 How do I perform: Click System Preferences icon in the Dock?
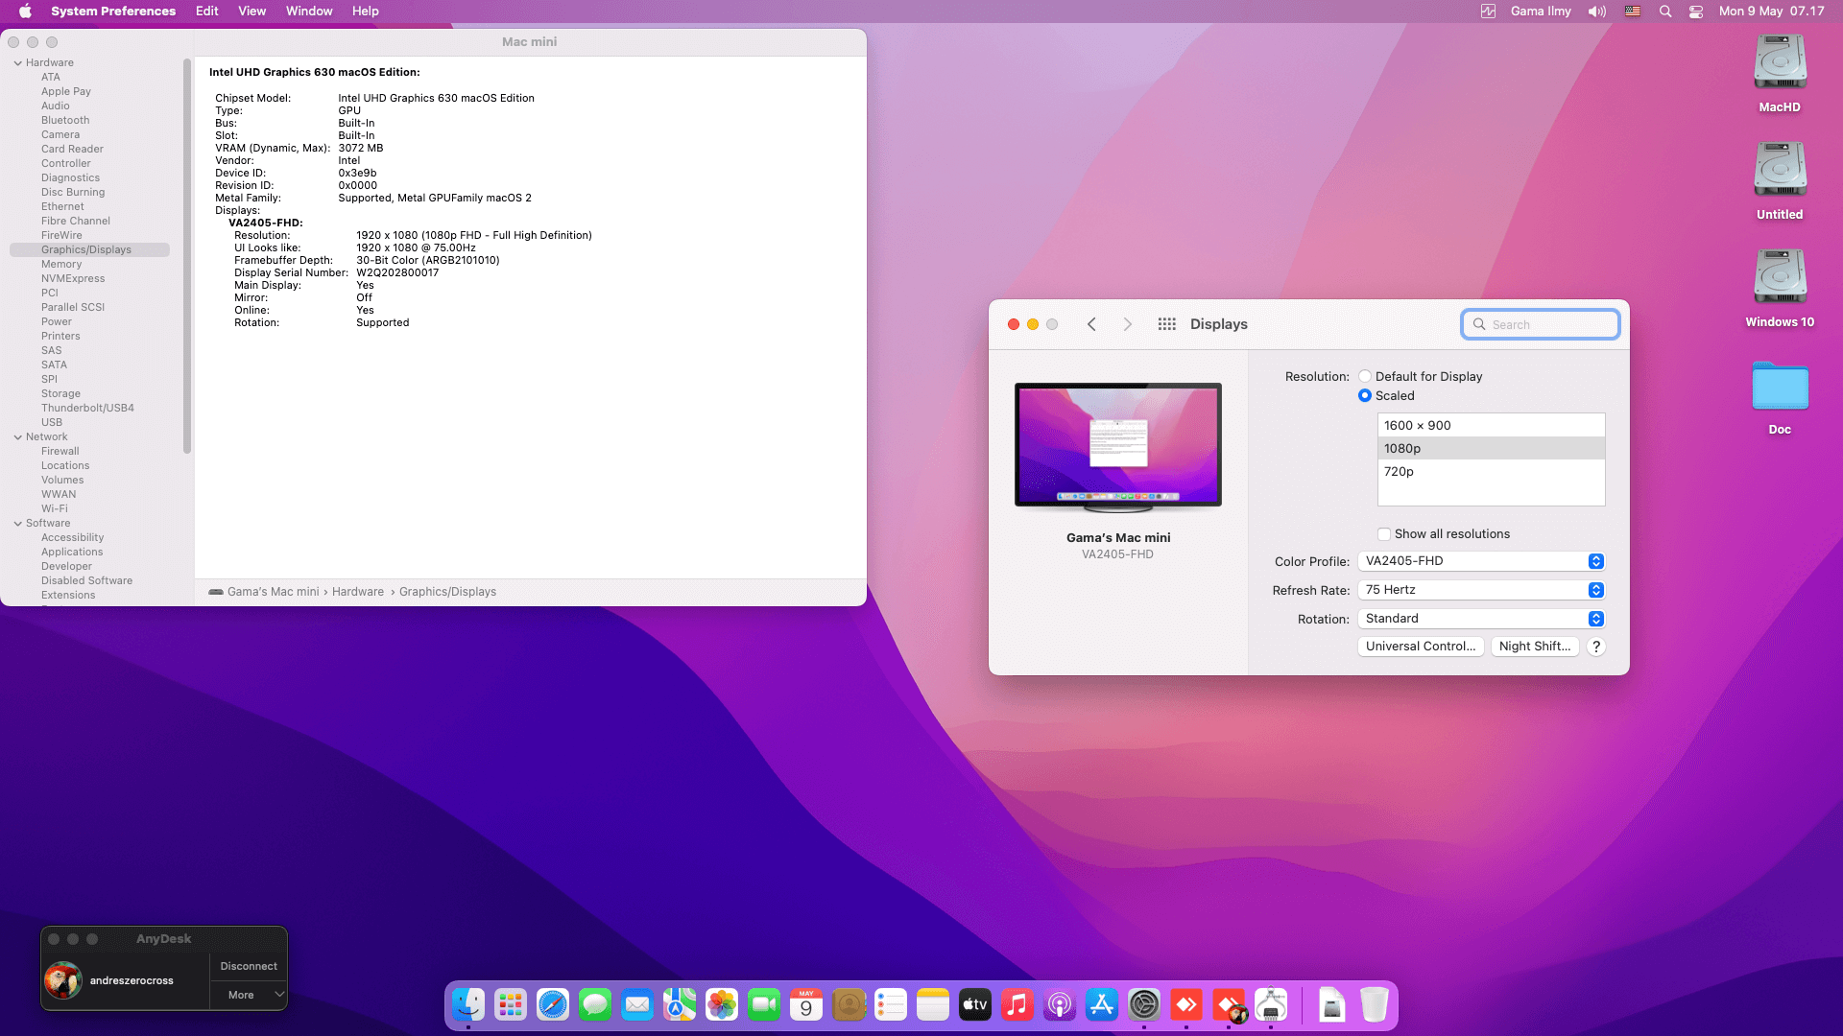click(x=1144, y=1004)
